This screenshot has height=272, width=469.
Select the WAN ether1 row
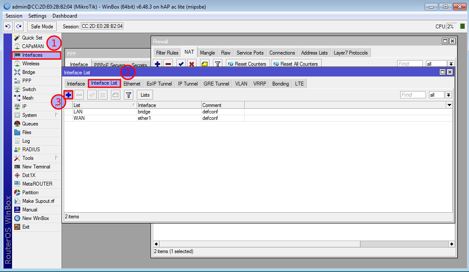(x=258, y=118)
